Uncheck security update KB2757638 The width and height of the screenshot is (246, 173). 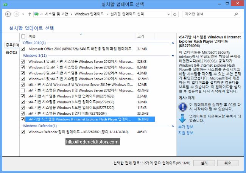coord(23,96)
